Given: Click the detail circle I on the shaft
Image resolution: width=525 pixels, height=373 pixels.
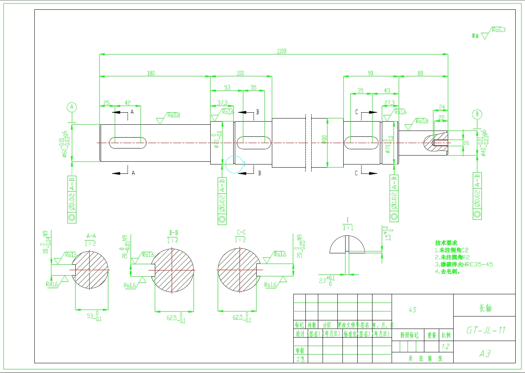Looking at the screenshot, I should tap(234, 164).
